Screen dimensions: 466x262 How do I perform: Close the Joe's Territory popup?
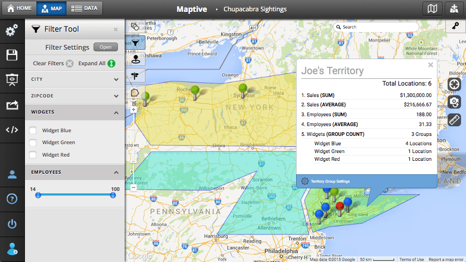pyautogui.click(x=430, y=65)
